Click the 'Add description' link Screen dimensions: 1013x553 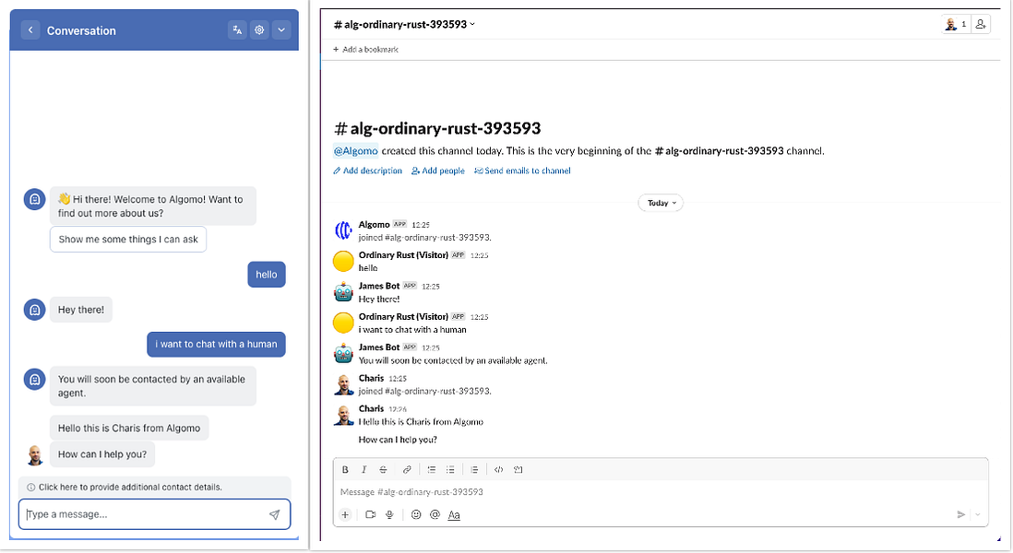[367, 171]
